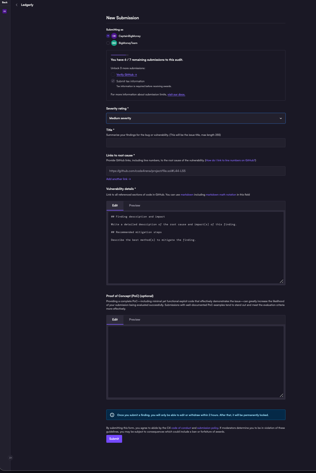Click the Title input field
Image resolution: width=316 pixels, height=473 pixels.
point(195,143)
